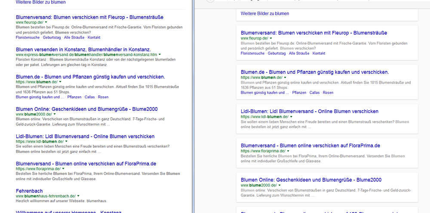The image size is (430, 213).
Task: Open Floristensuche sitelink in right window
Action: [252, 53]
